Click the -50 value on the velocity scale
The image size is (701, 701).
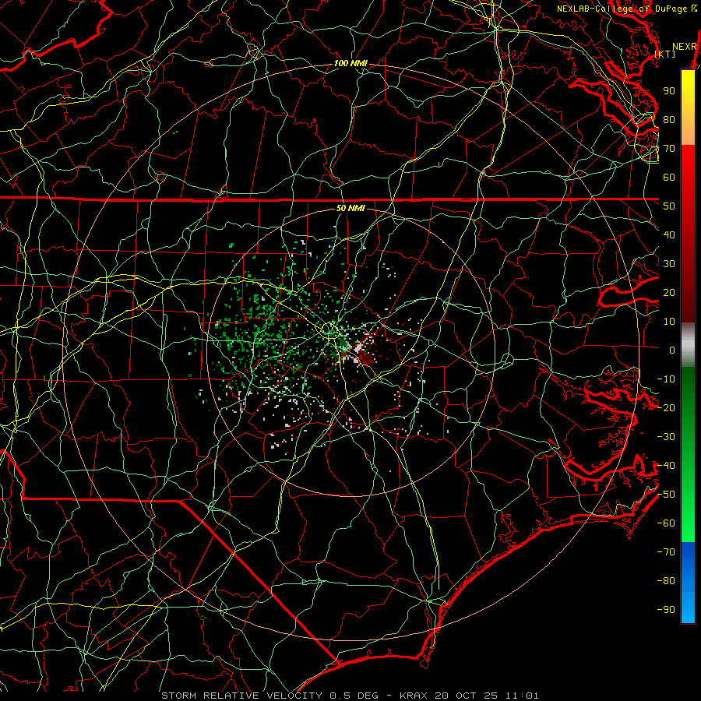666,495
